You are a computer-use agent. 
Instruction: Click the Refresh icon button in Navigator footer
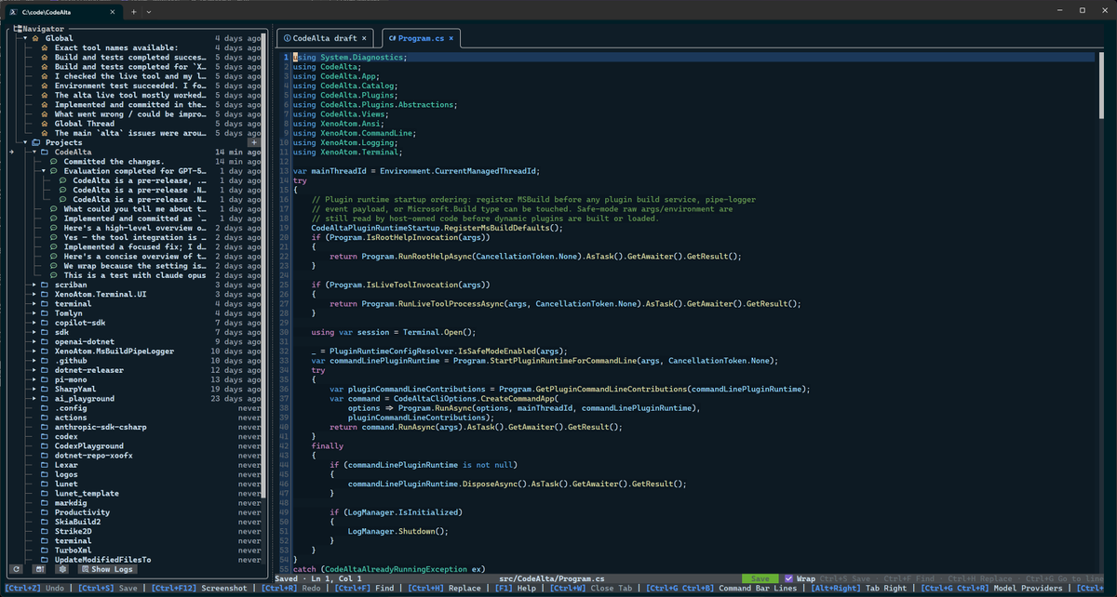click(x=16, y=569)
